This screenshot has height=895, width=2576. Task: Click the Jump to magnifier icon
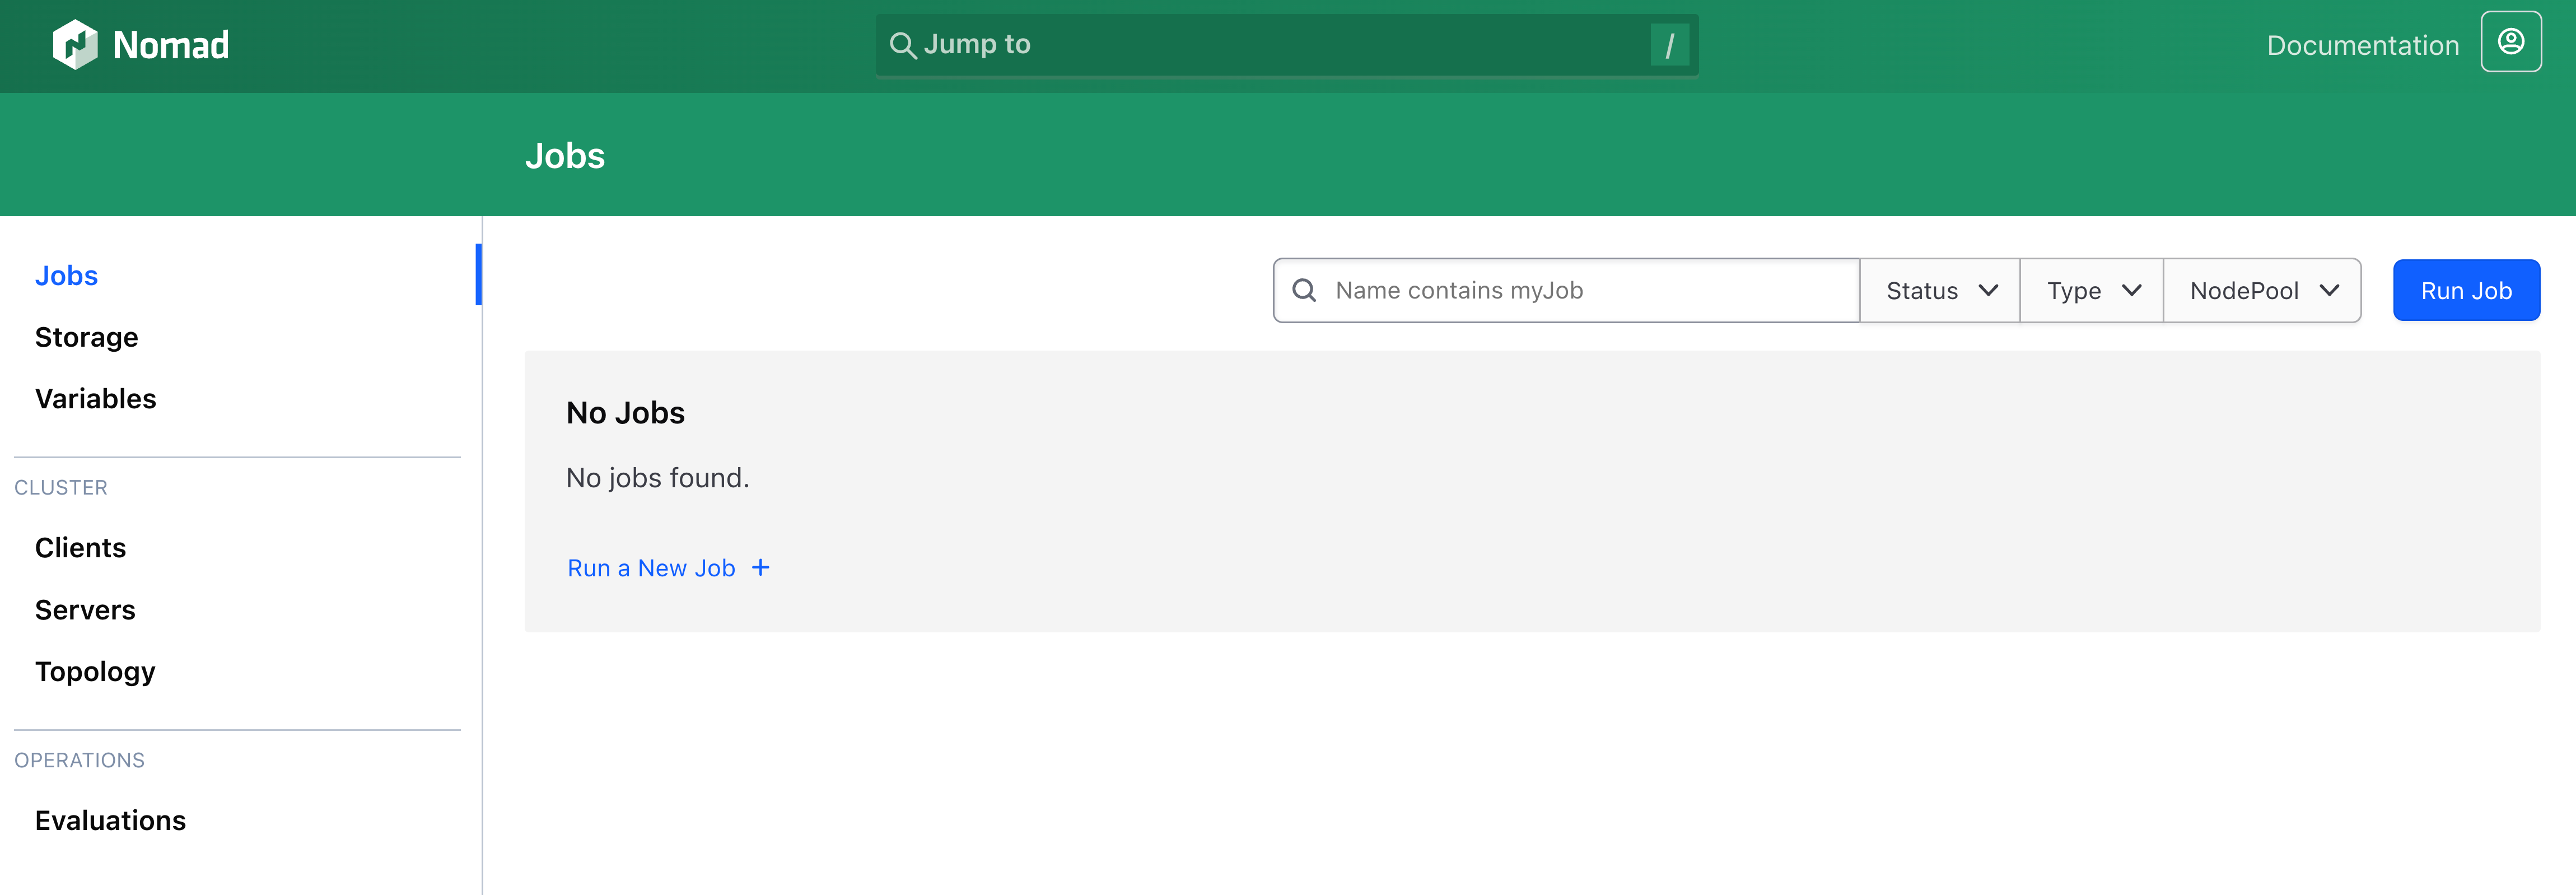point(902,45)
